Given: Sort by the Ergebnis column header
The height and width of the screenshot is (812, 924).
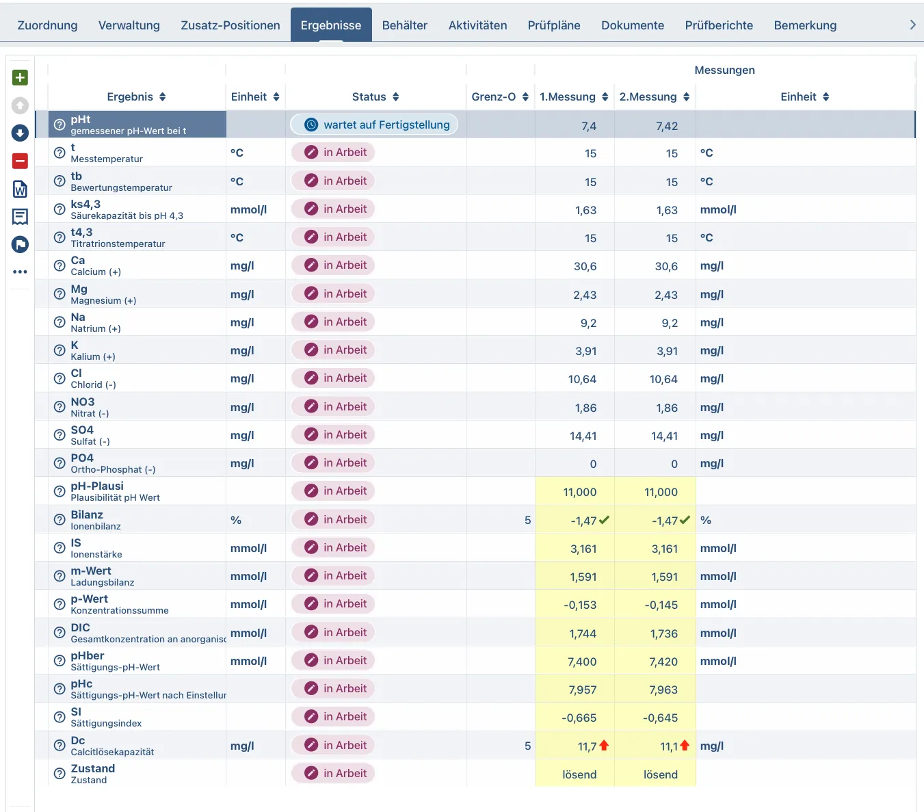Looking at the screenshot, I should coord(136,97).
